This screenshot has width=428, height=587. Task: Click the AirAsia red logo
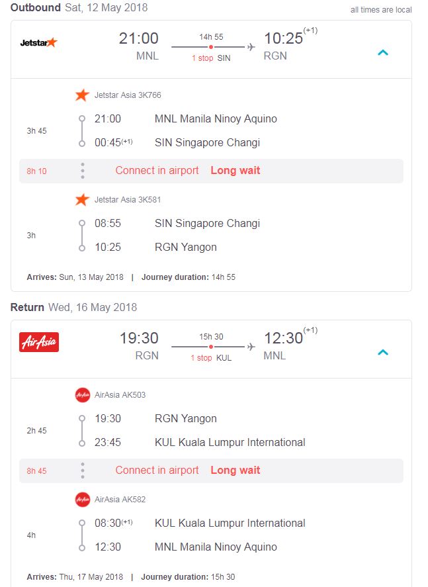(x=39, y=342)
